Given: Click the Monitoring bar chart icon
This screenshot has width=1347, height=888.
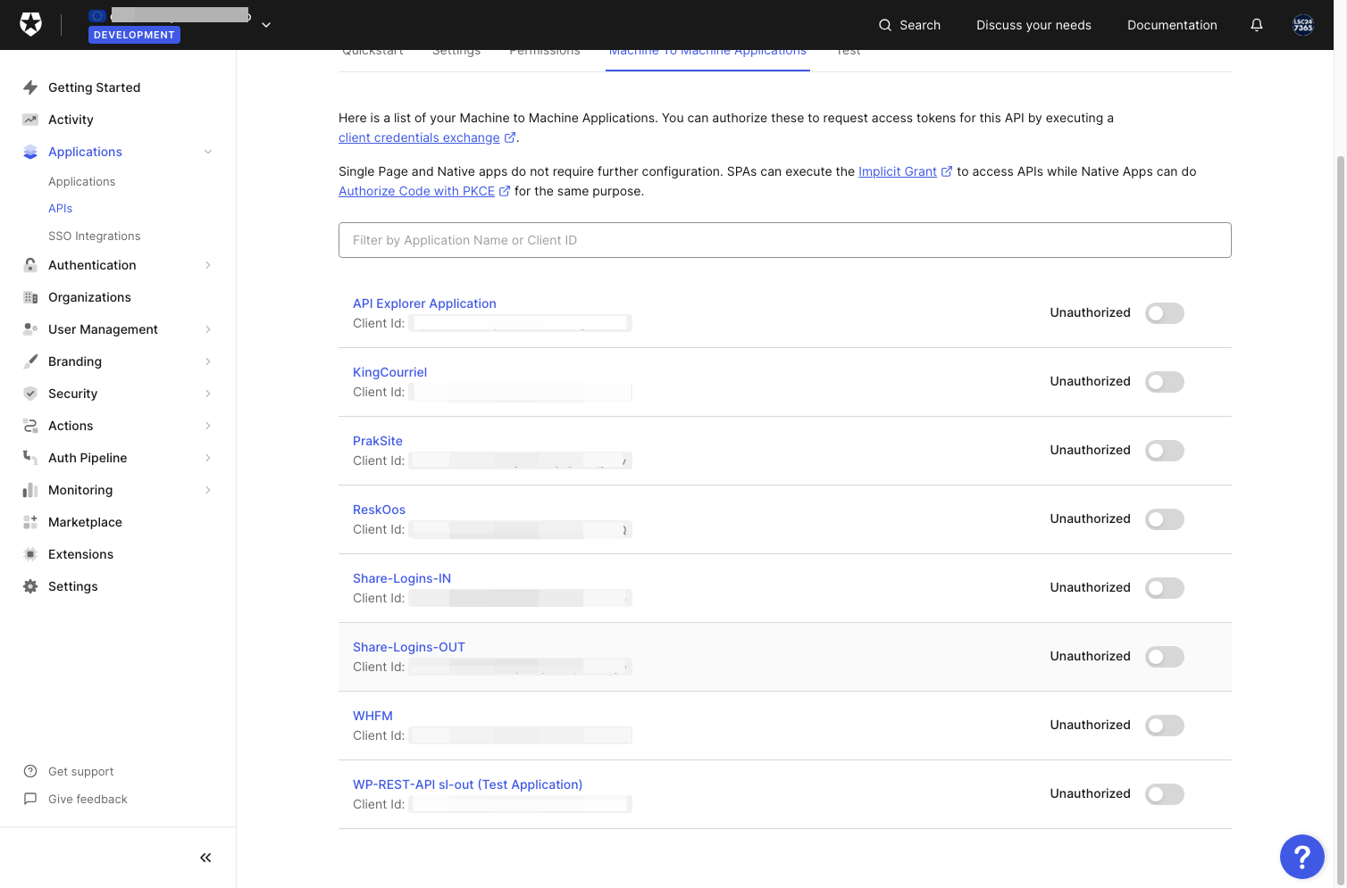Looking at the screenshot, I should 30,490.
